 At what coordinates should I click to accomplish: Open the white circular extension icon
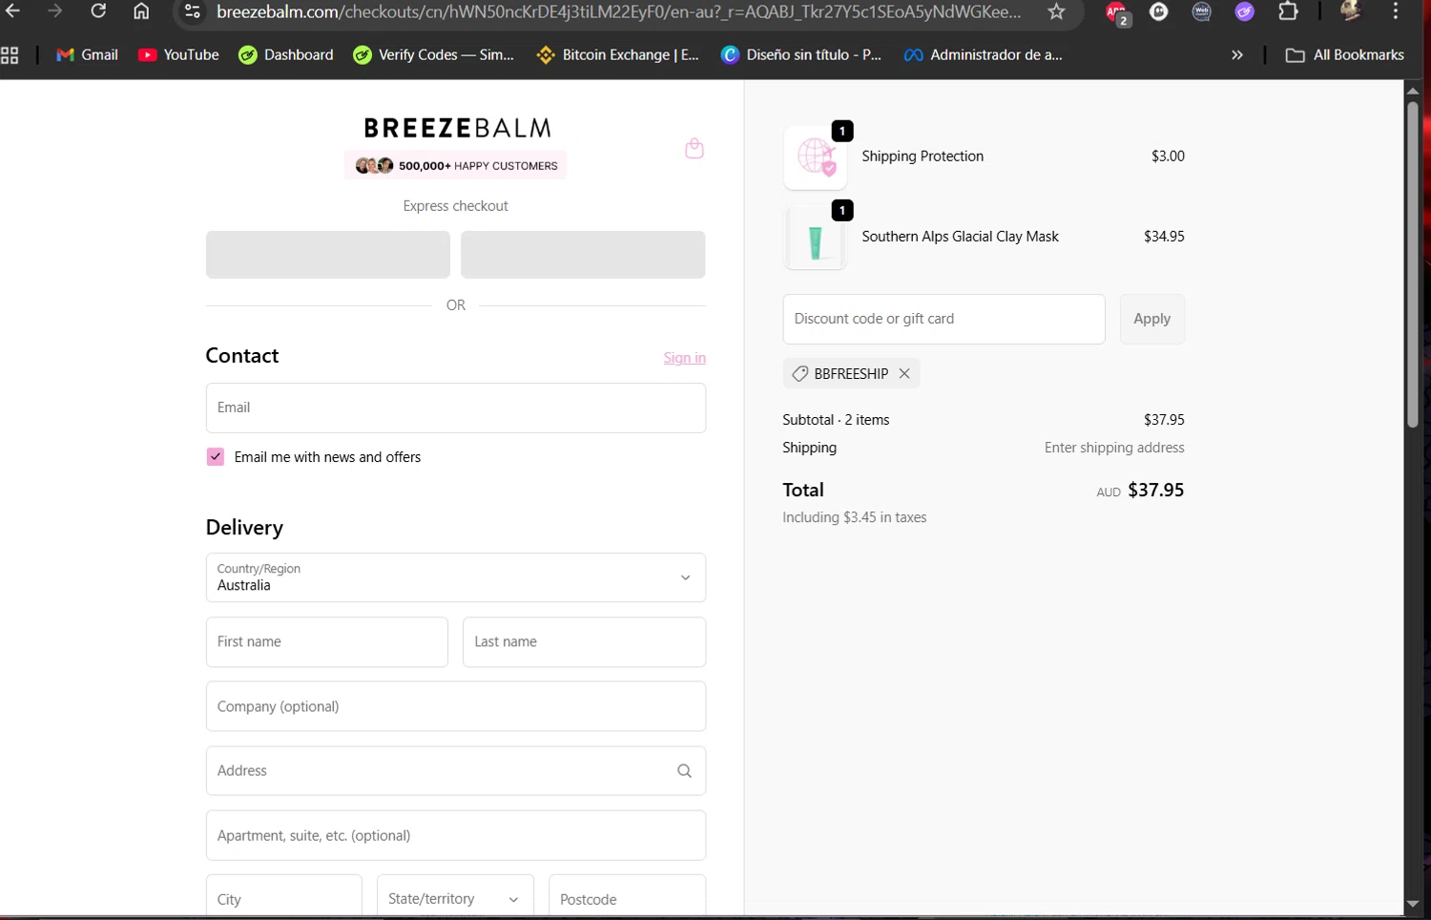[1158, 11]
